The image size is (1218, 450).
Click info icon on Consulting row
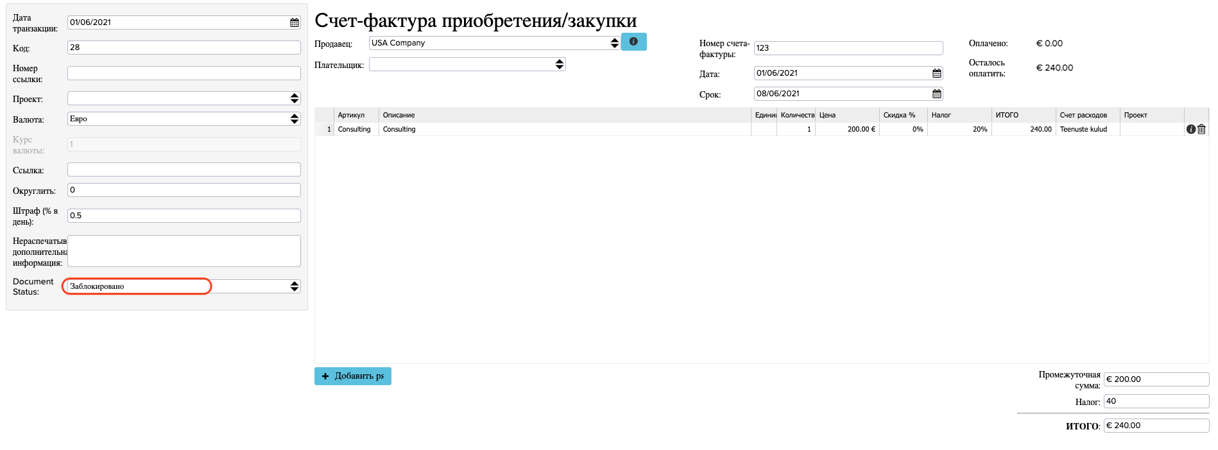(1190, 129)
